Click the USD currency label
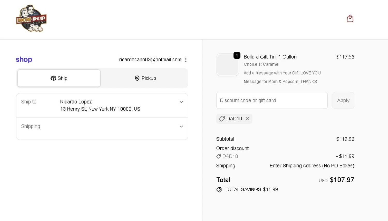 323,181
